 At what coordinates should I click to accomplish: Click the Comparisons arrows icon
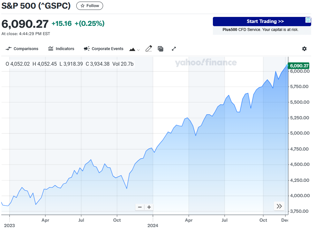(9, 49)
